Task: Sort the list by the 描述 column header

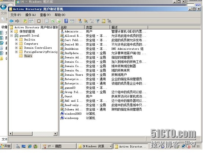Action: 129,27
